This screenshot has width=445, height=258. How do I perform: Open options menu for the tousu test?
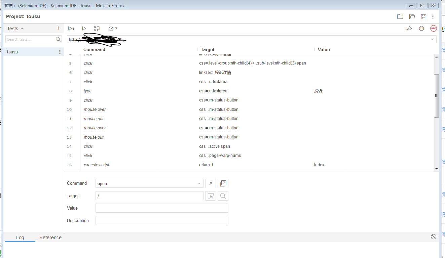[x=60, y=52]
